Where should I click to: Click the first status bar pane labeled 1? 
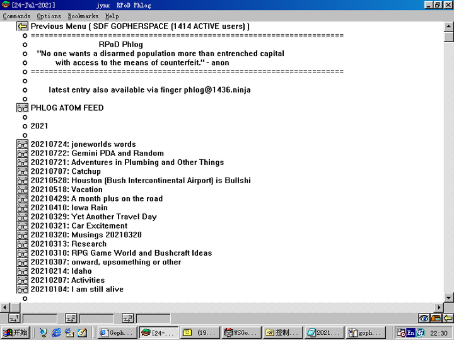tap(39, 319)
